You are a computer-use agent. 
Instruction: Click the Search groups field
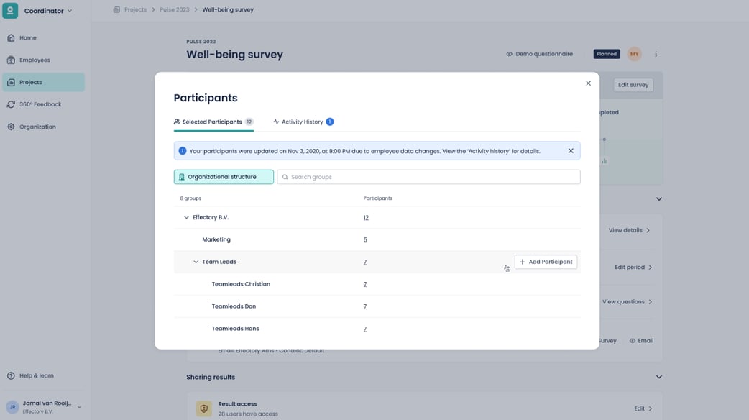(x=428, y=177)
